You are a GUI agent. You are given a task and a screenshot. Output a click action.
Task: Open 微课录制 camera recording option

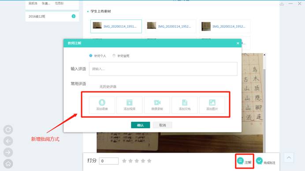[x=157, y=105]
